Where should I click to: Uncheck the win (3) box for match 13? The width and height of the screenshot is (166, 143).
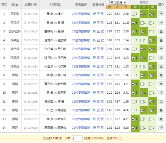(133, 119)
